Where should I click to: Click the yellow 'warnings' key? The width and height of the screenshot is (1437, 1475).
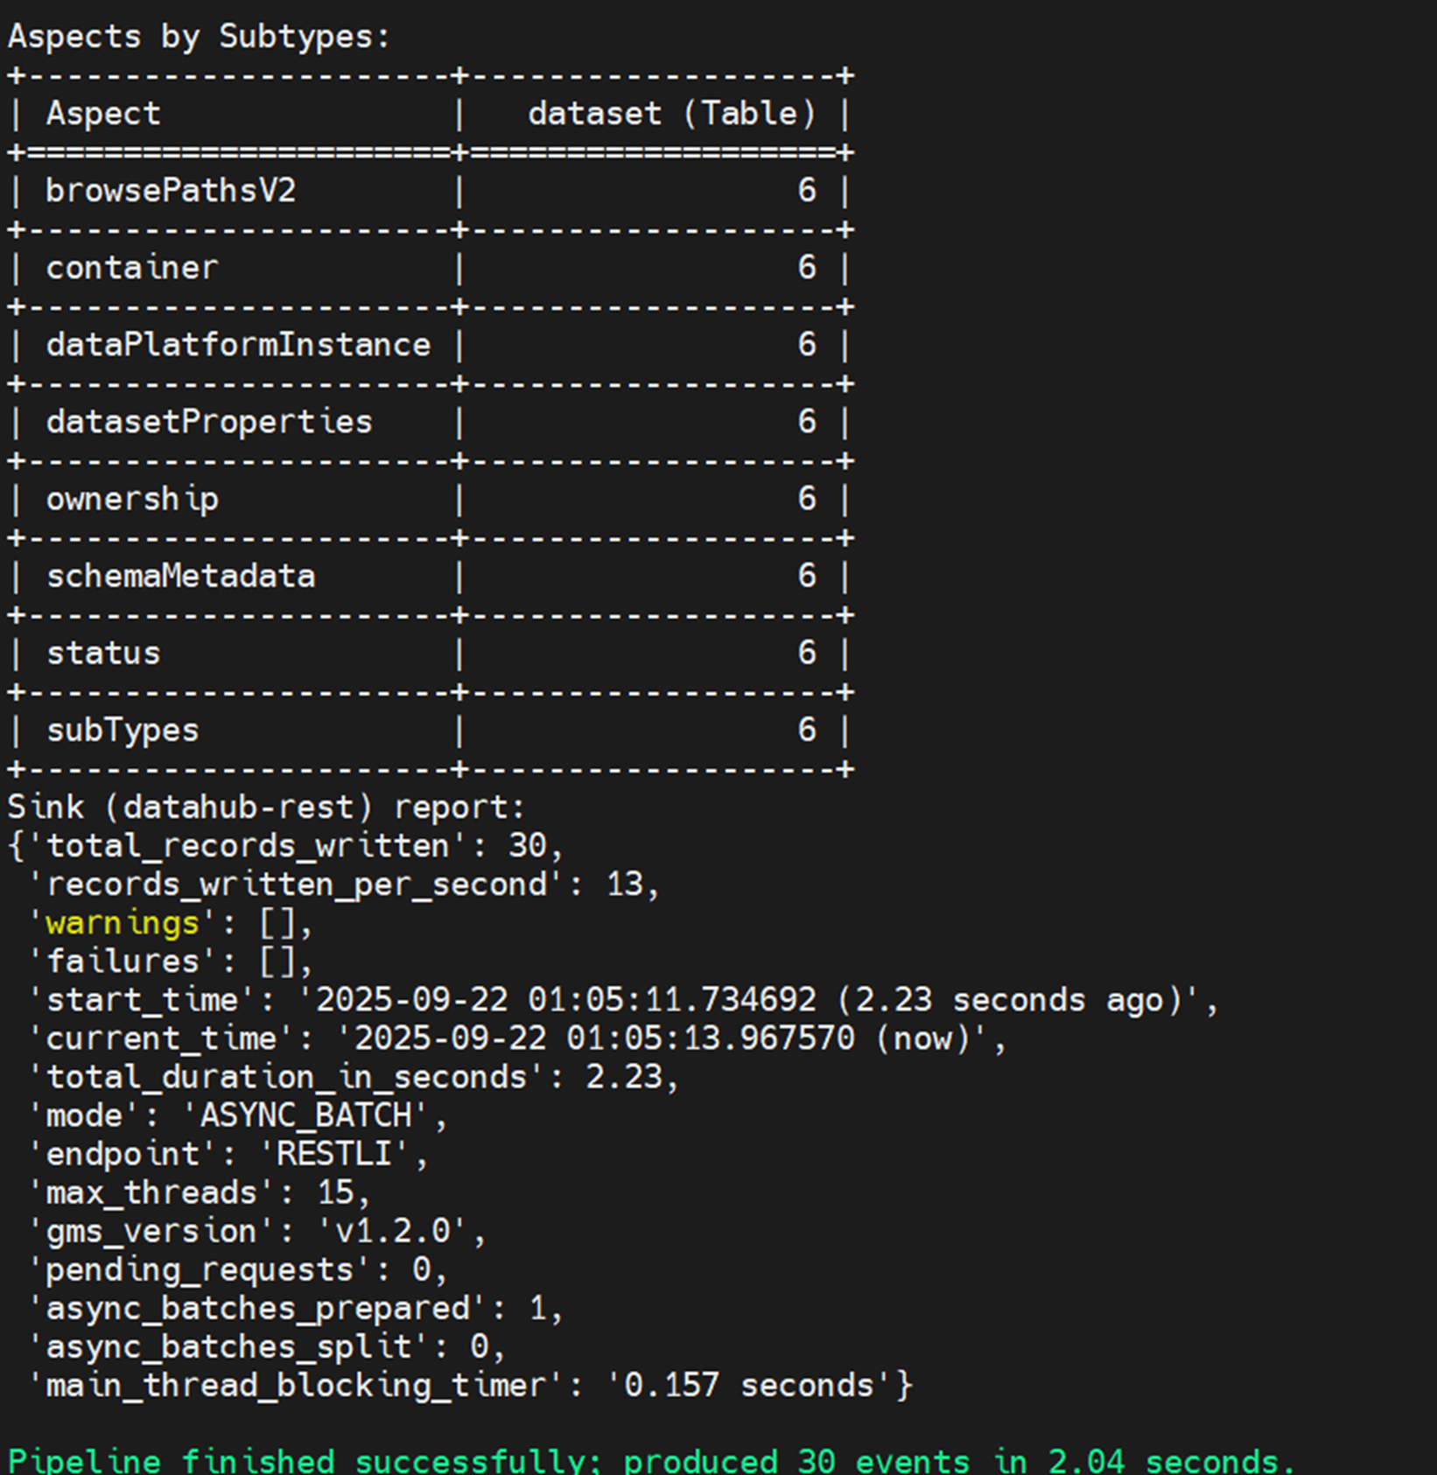tap(123, 923)
